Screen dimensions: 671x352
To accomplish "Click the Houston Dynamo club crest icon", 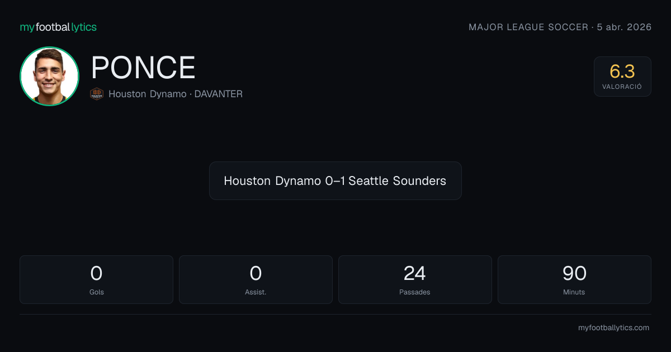I will [x=97, y=94].
